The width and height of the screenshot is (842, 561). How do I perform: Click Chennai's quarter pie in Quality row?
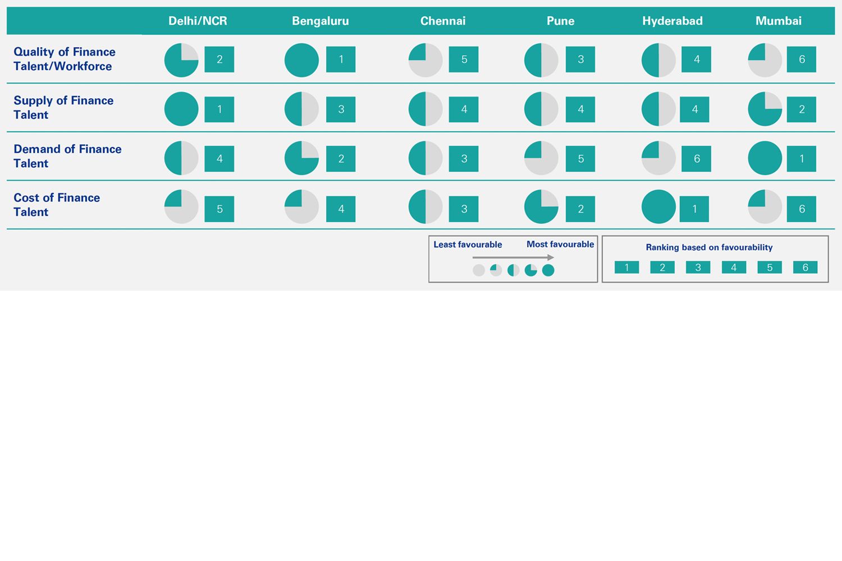[425, 60]
